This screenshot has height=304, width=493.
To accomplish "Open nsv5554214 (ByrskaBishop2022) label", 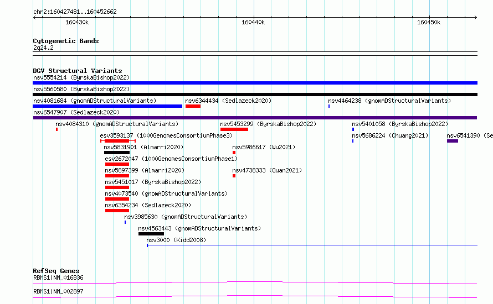I will coord(81,77).
